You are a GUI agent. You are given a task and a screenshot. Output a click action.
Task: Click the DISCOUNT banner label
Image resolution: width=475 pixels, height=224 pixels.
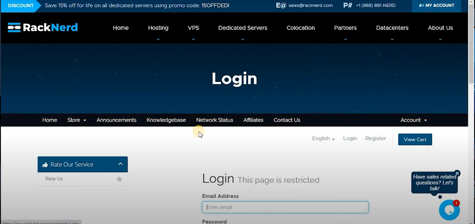(x=21, y=6)
